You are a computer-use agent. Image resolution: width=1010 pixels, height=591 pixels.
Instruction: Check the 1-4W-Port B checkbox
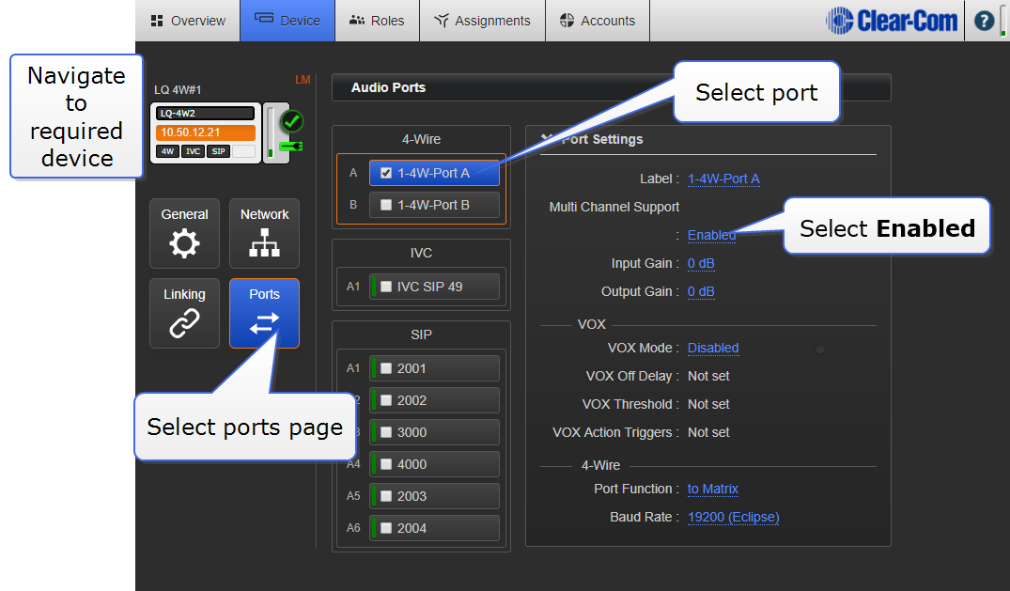point(386,205)
